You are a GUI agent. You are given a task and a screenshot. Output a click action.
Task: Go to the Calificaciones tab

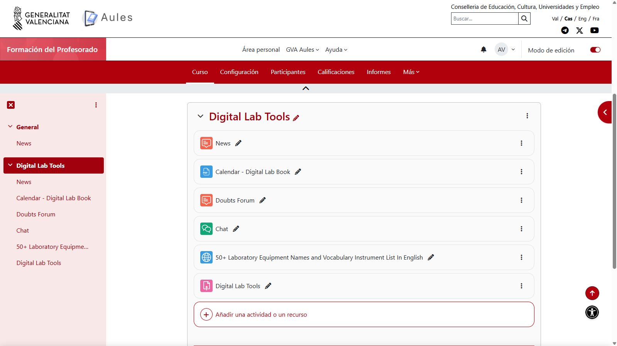(336, 72)
